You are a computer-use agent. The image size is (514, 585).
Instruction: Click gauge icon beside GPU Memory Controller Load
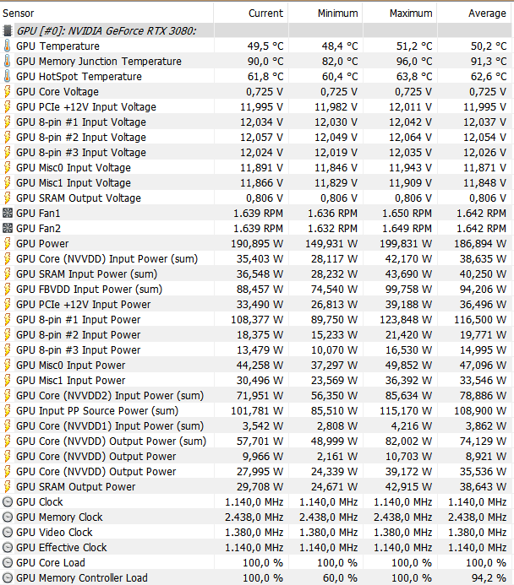tap(8, 578)
